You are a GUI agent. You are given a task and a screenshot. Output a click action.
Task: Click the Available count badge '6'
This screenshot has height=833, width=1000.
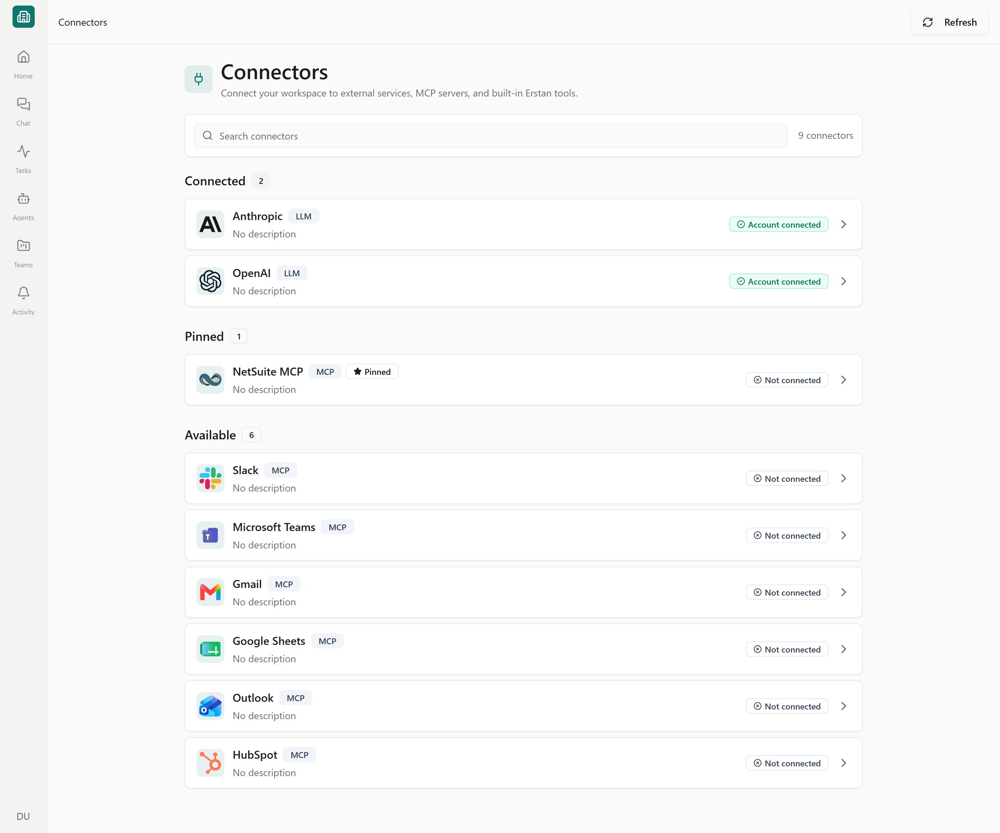coord(252,435)
